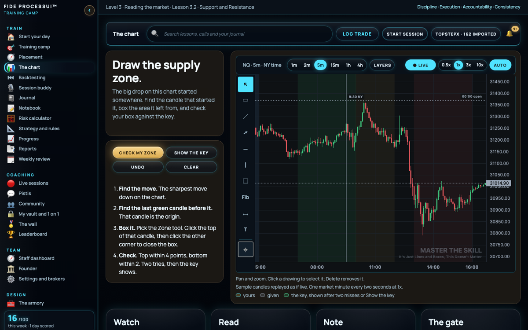Select the zone rectangle drawing tool

pos(246,100)
